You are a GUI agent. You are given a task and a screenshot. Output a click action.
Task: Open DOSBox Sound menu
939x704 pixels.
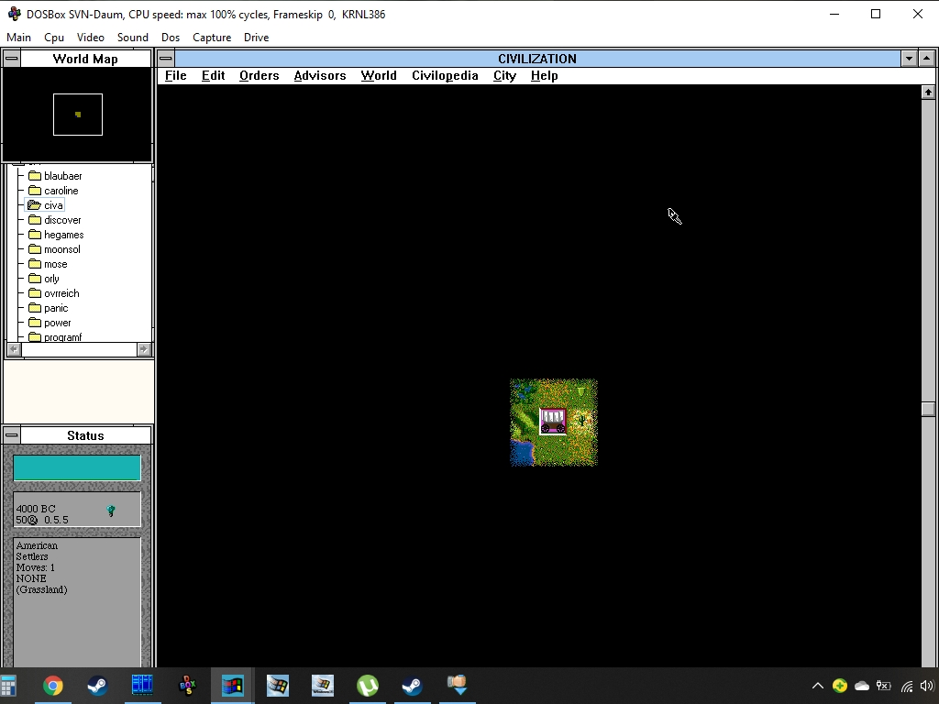[132, 37]
